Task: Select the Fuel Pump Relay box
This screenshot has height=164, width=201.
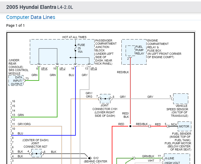Action: (130, 51)
